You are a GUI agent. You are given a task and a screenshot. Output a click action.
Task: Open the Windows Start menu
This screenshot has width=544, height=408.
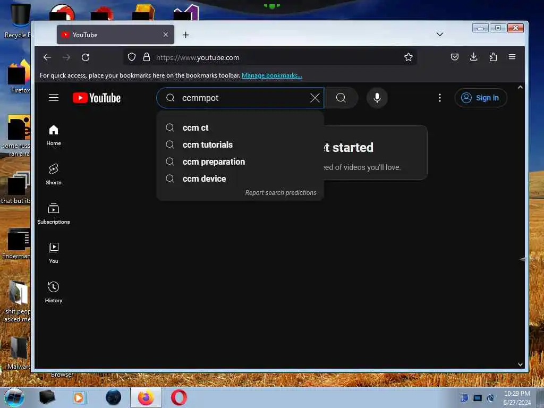click(14, 397)
